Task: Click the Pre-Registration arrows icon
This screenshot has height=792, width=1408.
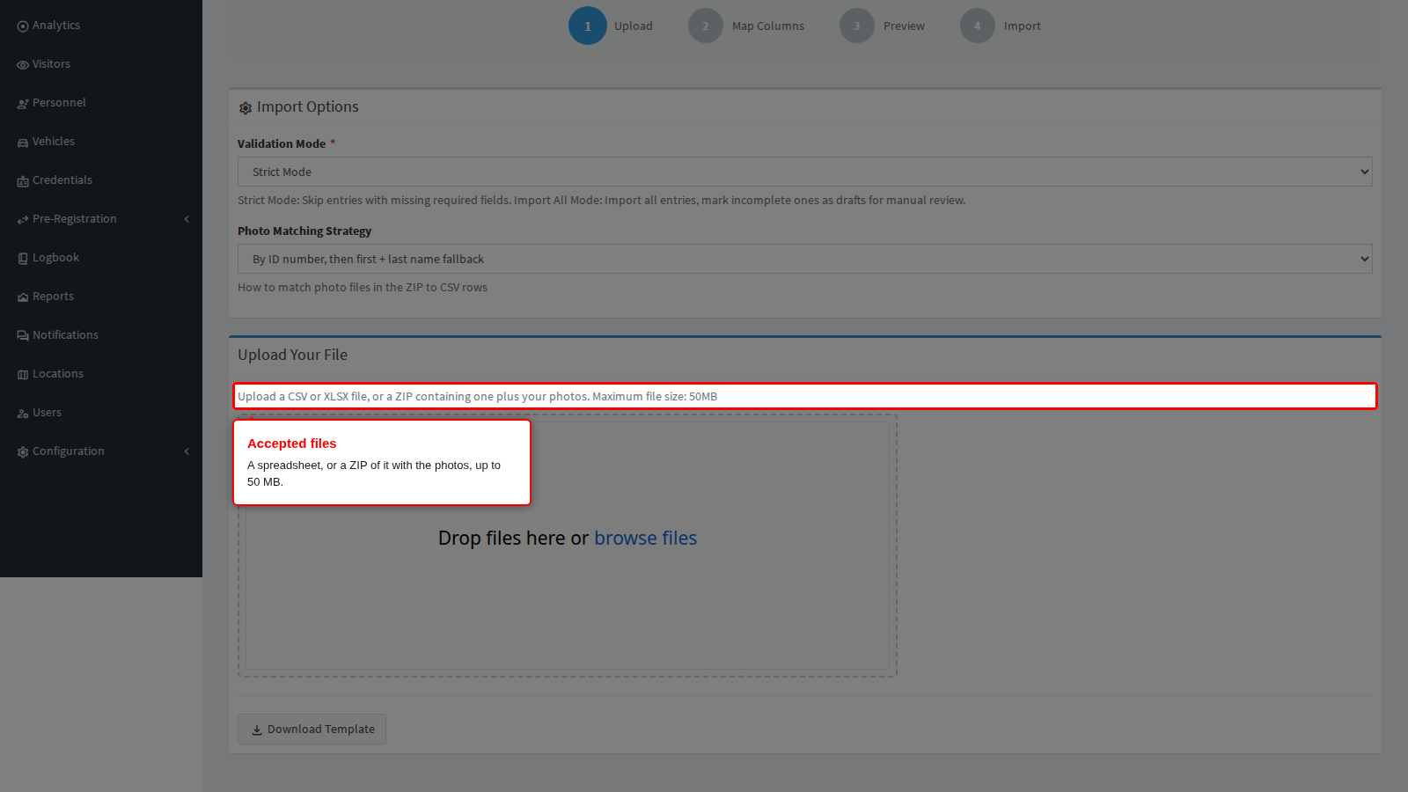Action: (23, 220)
